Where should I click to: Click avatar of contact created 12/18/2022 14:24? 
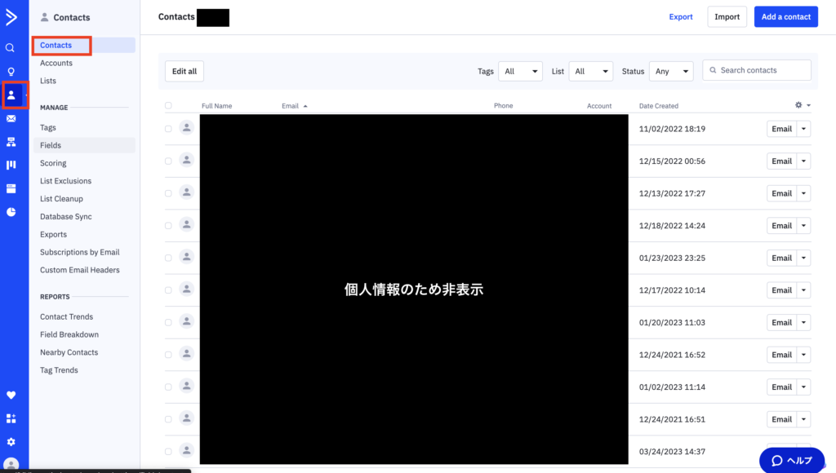(x=187, y=225)
